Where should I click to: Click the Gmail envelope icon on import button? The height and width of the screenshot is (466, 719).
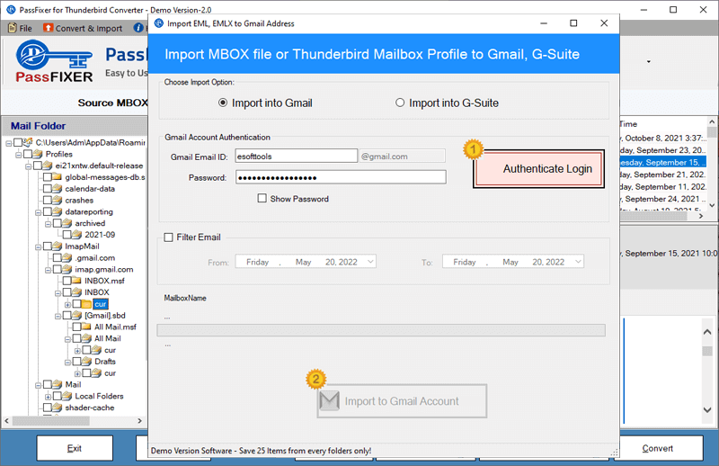click(x=329, y=401)
